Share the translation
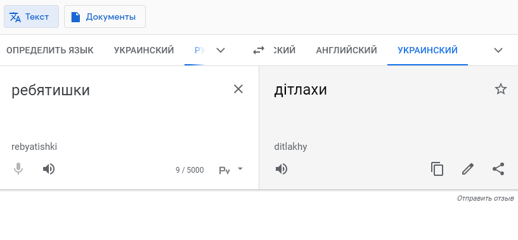This screenshot has width=518, height=240. coord(498,169)
